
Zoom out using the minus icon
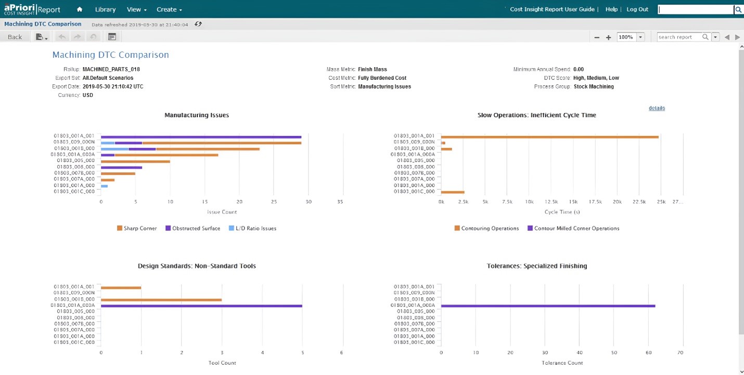597,37
